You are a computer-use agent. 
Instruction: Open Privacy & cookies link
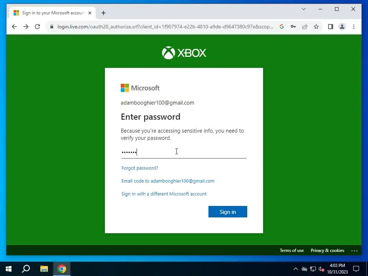[327, 250]
